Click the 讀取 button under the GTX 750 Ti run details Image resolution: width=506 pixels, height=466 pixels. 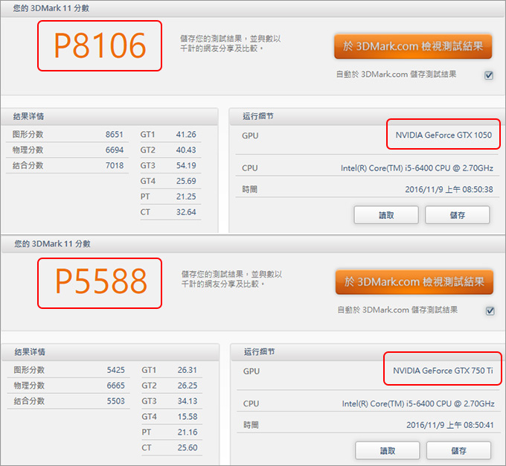387,450
